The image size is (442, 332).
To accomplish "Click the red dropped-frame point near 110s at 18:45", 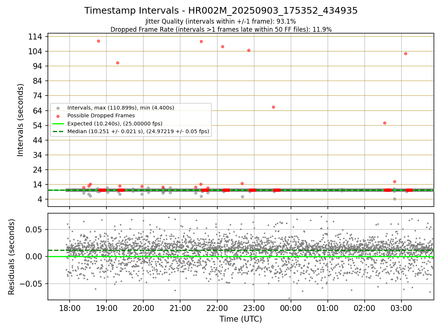I will click(98, 41).
